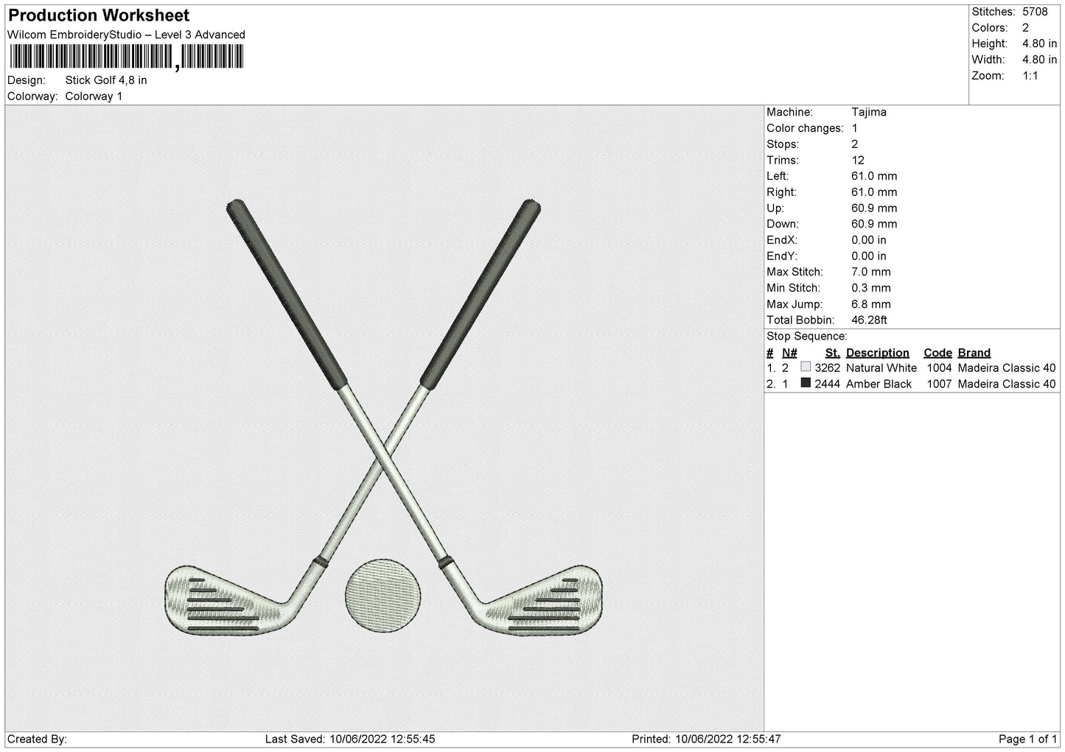This screenshot has height=752, width=1065.
Task: Click the design name 'Stick Golf 4,8 in'
Action: (x=106, y=80)
